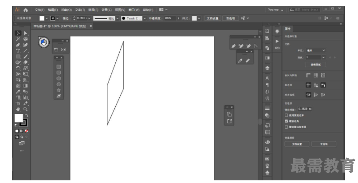Open the Touch C... brush dropdown
This screenshot has width=358, height=183.
(x=145, y=18)
